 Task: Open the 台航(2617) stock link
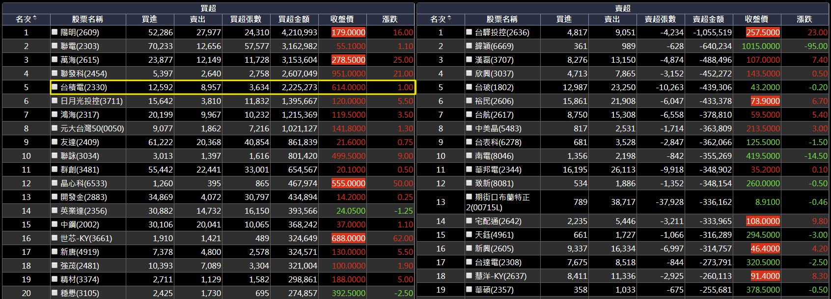[x=494, y=115]
